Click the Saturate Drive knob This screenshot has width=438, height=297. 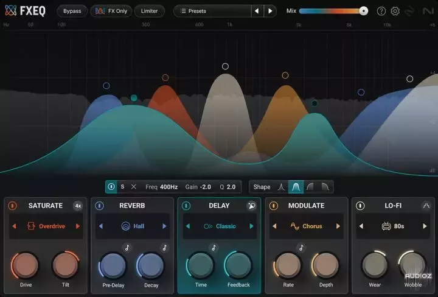pyautogui.click(x=26, y=265)
